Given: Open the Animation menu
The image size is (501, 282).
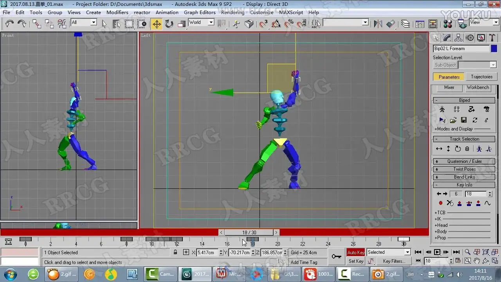Looking at the screenshot, I should tap(167, 12).
